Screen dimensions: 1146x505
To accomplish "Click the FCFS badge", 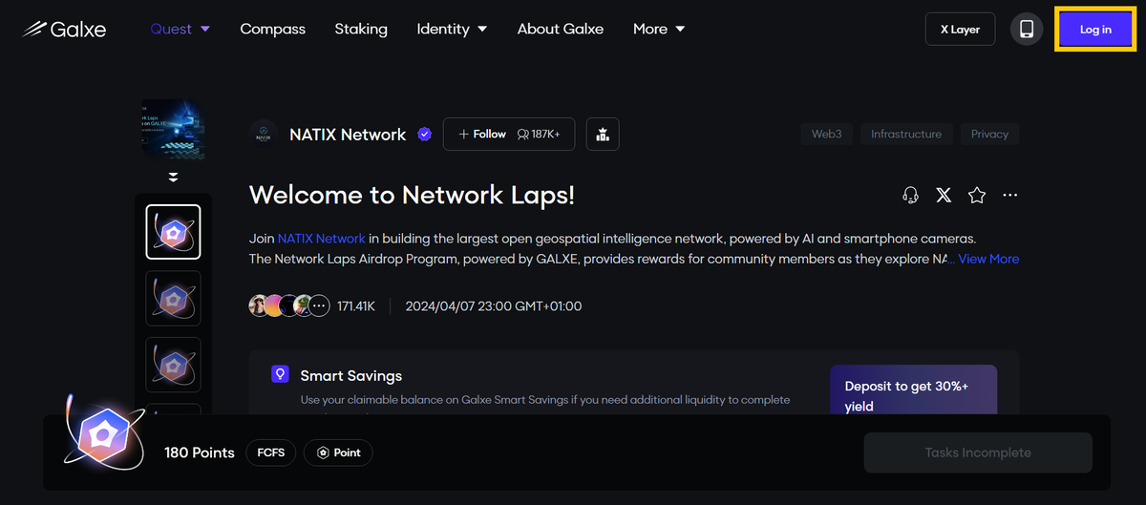I will click(x=271, y=452).
